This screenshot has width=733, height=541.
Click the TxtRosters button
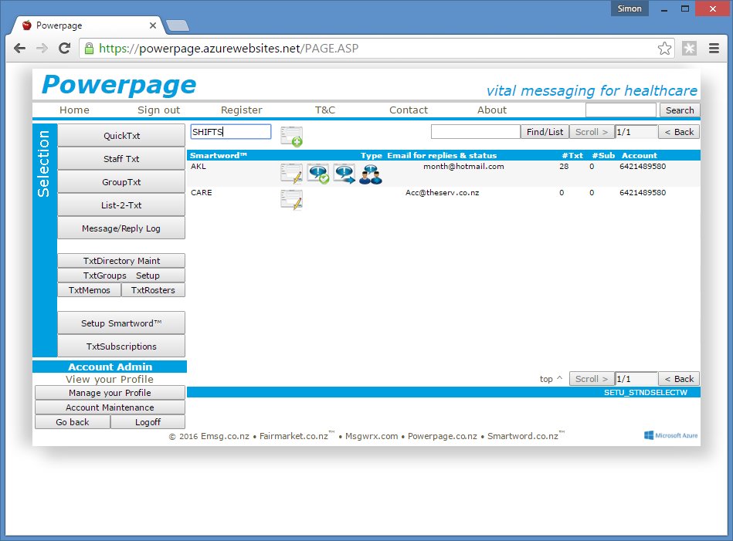click(x=153, y=290)
